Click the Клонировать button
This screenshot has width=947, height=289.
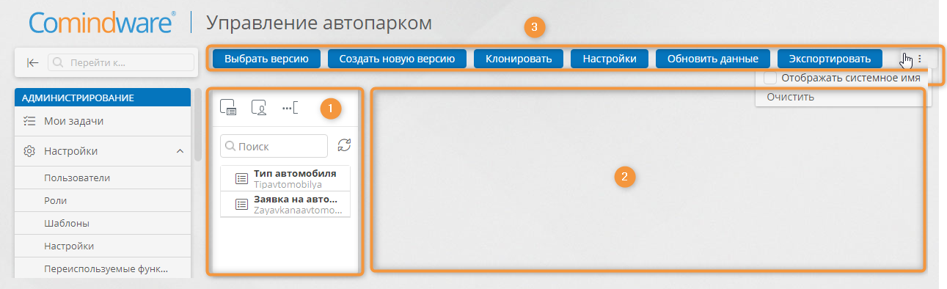[x=519, y=59]
